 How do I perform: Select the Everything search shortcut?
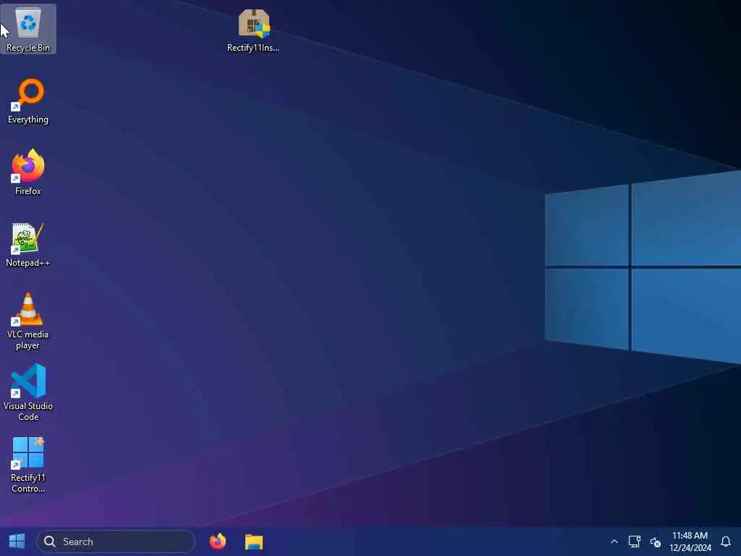(28, 101)
